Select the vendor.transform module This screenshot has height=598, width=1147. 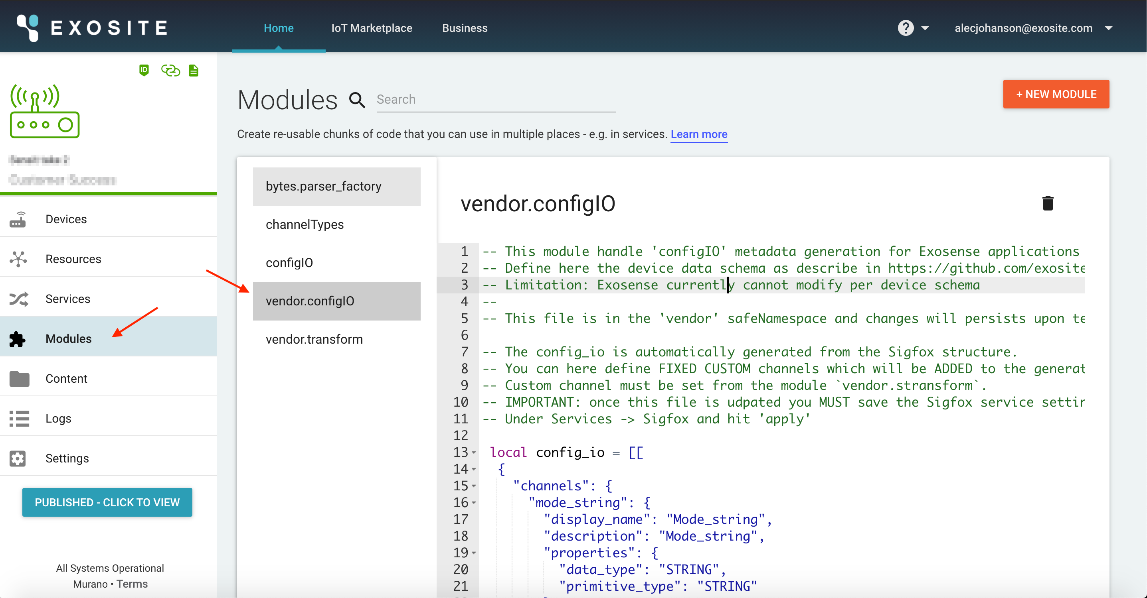click(x=336, y=340)
